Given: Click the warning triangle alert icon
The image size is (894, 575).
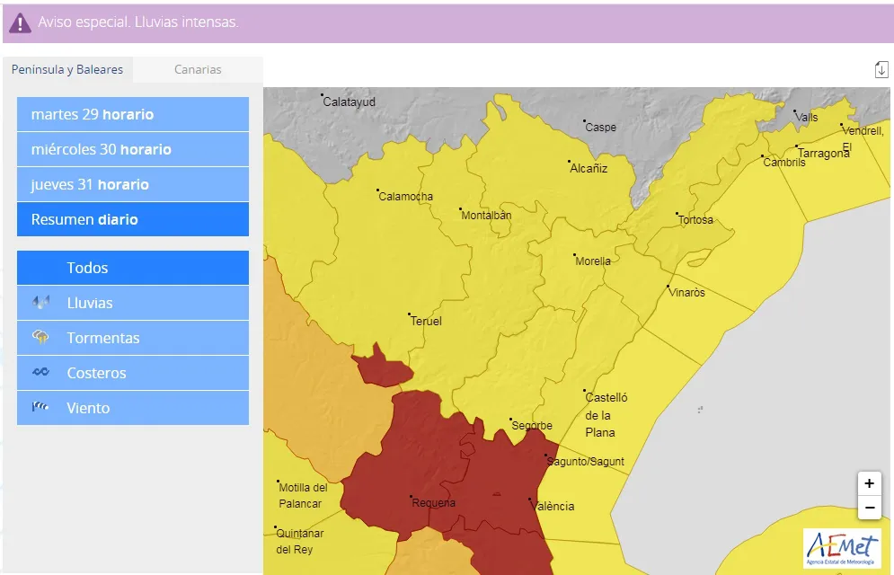Looking at the screenshot, I should pos(20,23).
